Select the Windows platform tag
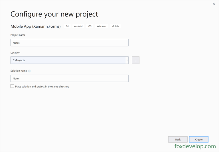The width and height of the screenshot is (219, 152). point(102,26)
